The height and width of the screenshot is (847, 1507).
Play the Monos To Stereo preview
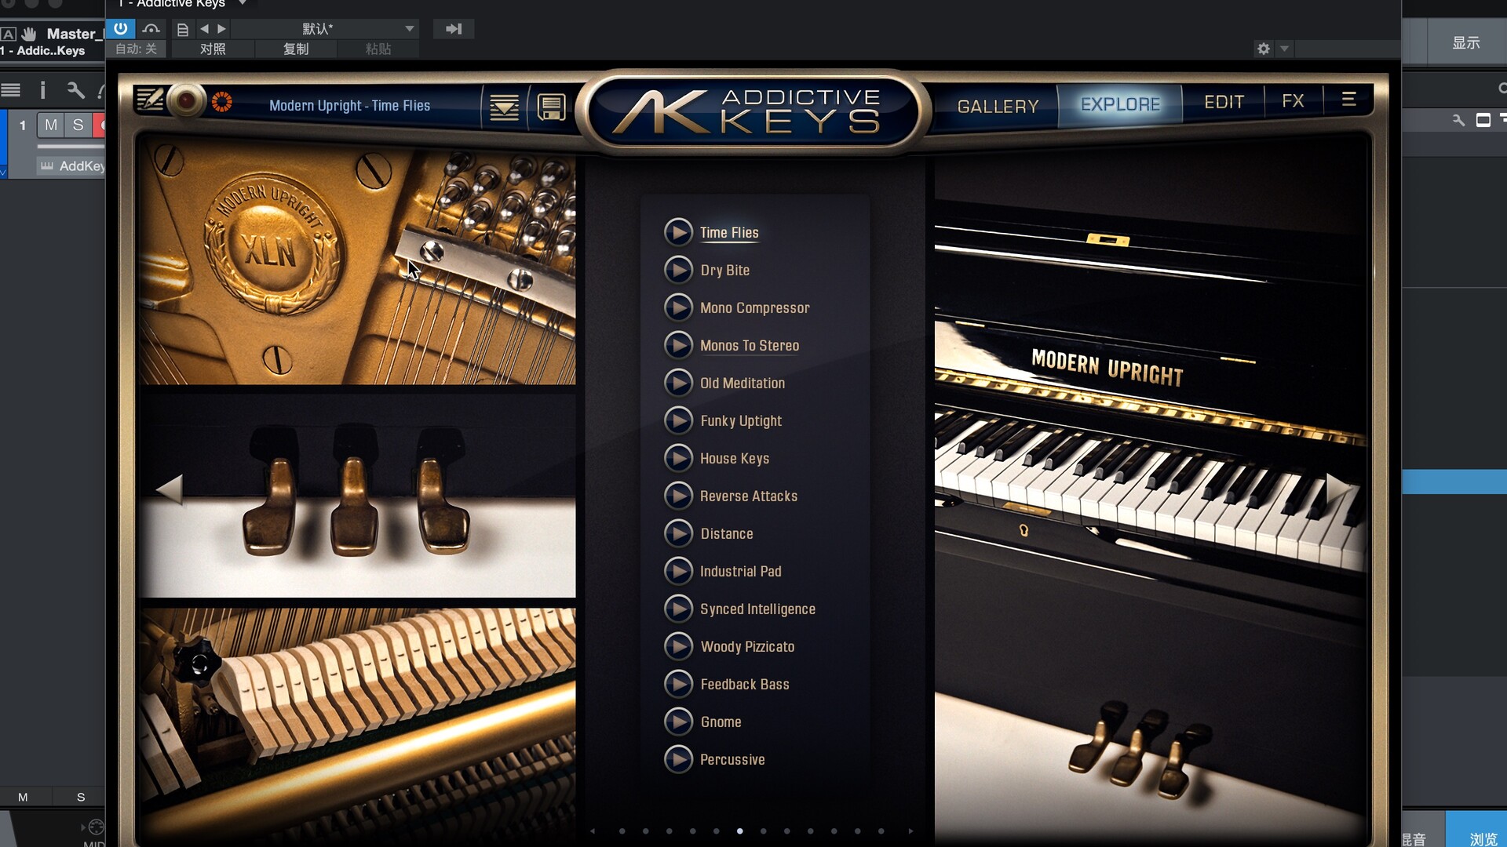[x=678, y=345]
